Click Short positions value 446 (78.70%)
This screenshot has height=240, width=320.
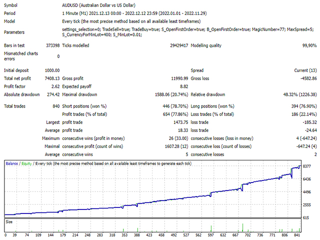pyautogui.click(x=175, y=106)
